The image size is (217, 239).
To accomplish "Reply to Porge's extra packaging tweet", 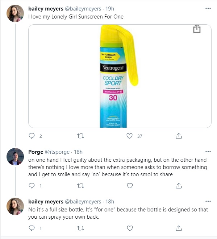I will tap(32, 186).
